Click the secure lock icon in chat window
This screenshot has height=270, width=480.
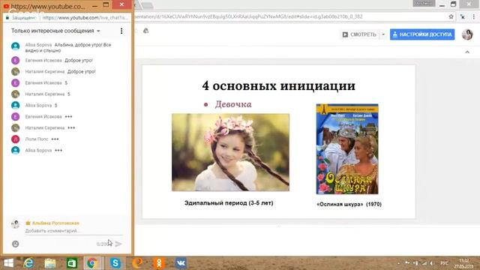(7, 18)
